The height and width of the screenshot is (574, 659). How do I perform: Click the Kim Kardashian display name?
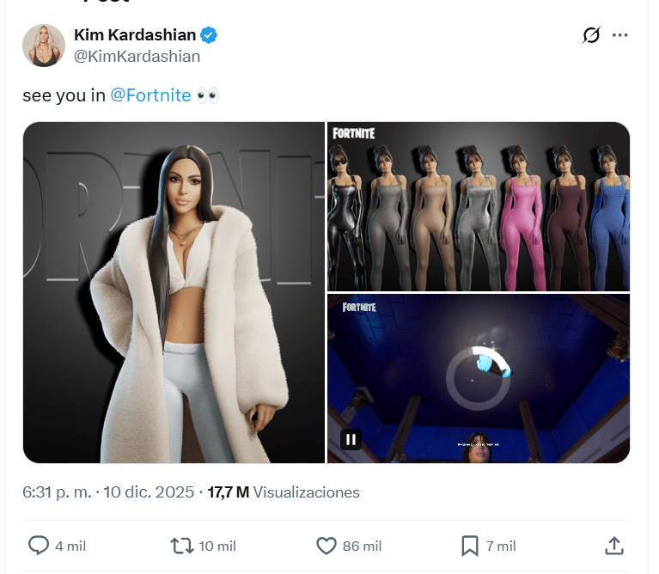[x=135, y=35]
